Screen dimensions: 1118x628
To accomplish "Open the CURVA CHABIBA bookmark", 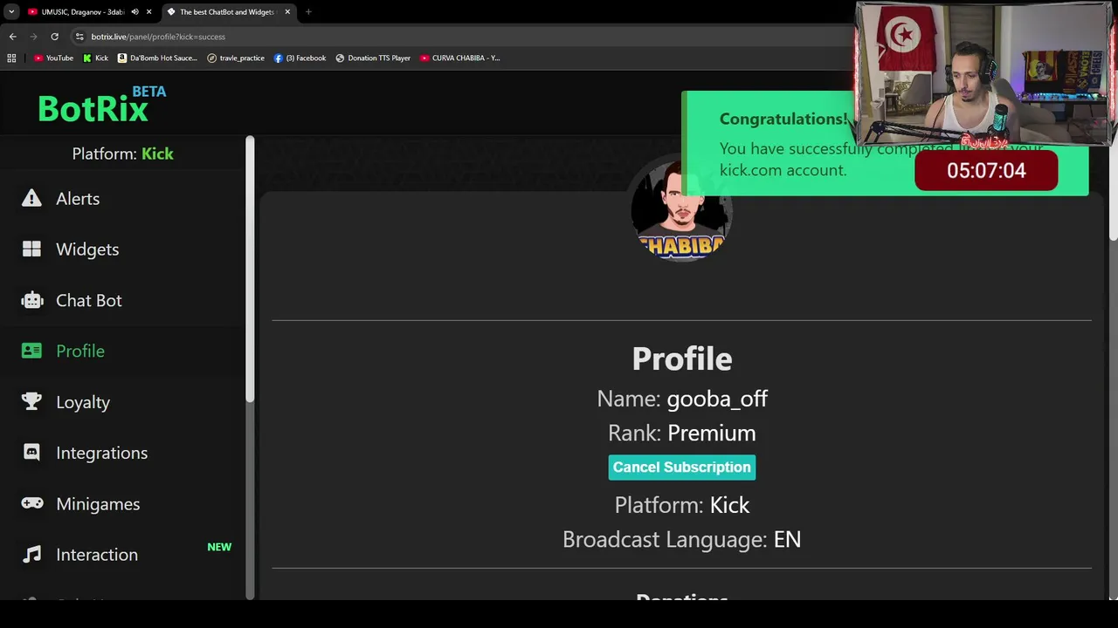I will click(460, 58).
